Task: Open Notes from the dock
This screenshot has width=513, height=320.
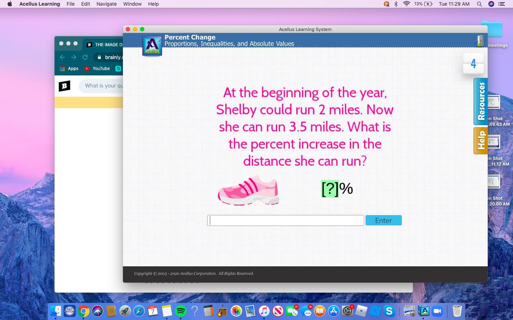Action: pyautogui.click(x=167, y=311)
